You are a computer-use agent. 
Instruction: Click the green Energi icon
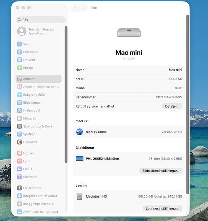pos(20,68)
